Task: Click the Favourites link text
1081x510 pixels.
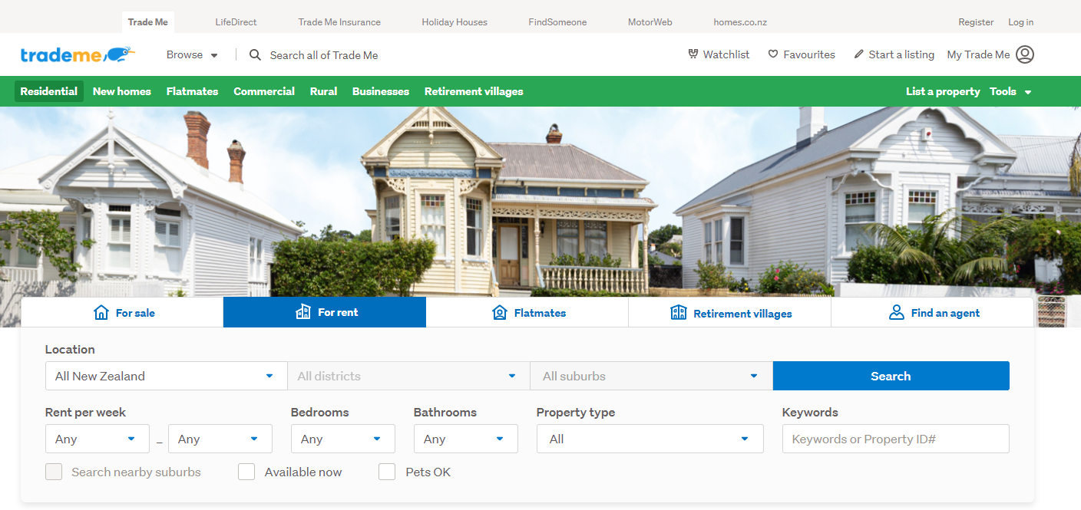Action: (809, 54)
